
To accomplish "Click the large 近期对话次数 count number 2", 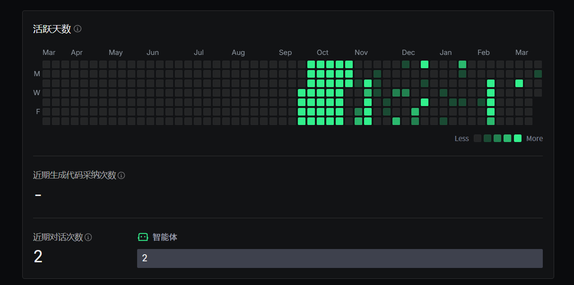I will pos(38,257).
